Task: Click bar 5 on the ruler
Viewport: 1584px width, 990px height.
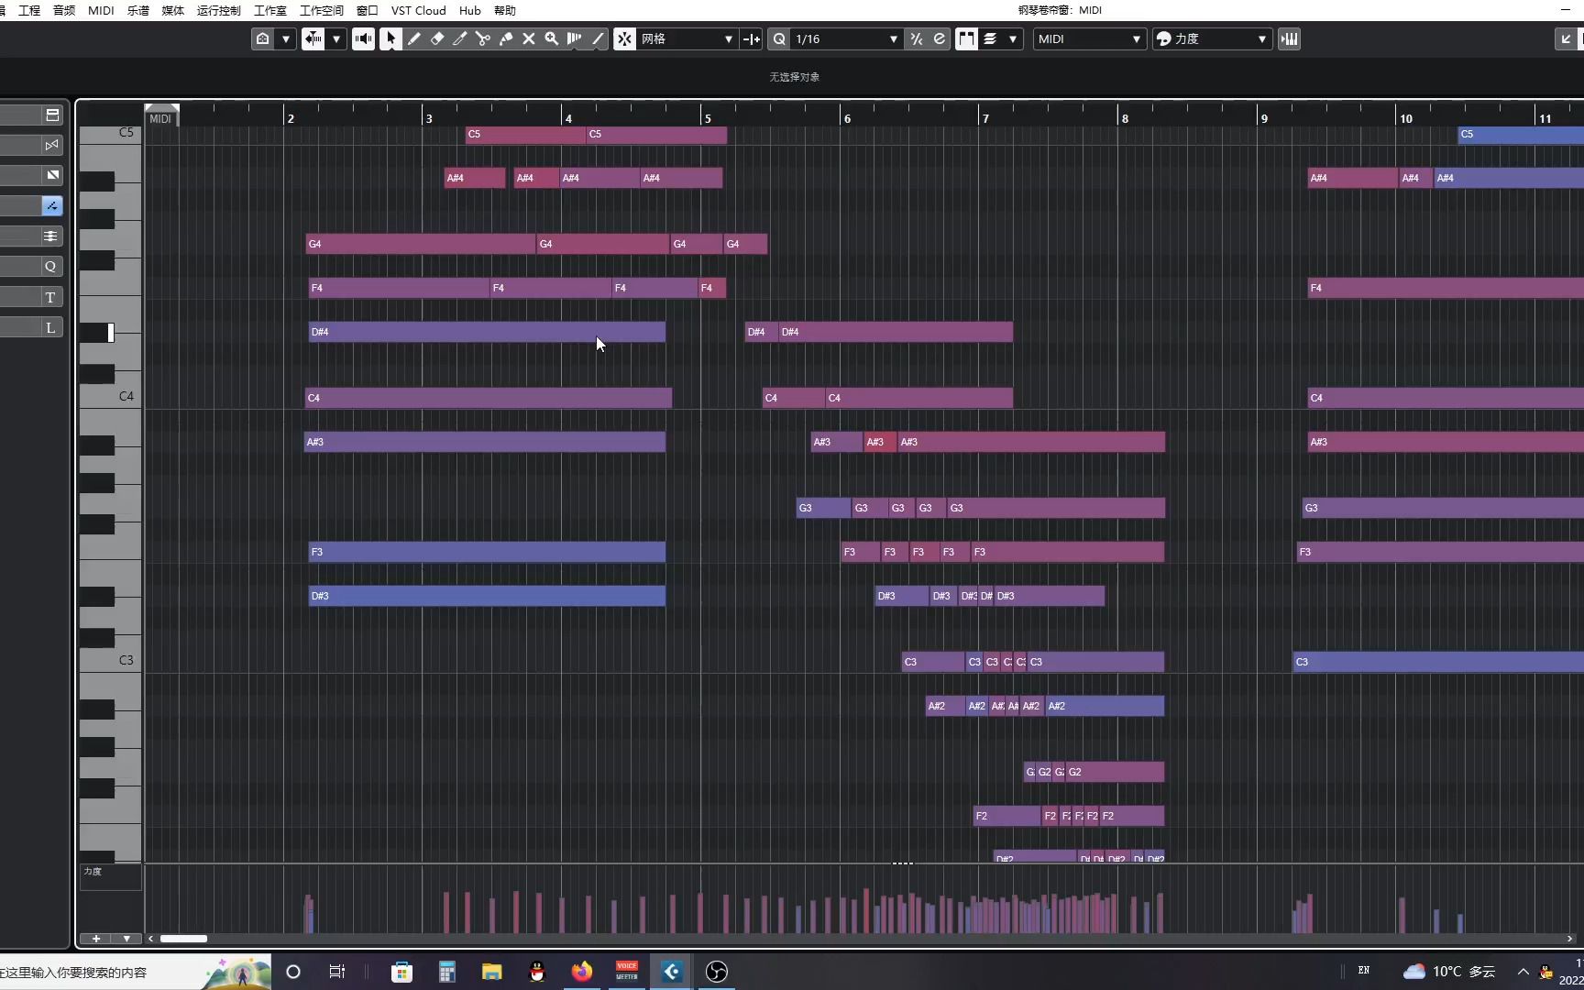Action: (707, 118)
